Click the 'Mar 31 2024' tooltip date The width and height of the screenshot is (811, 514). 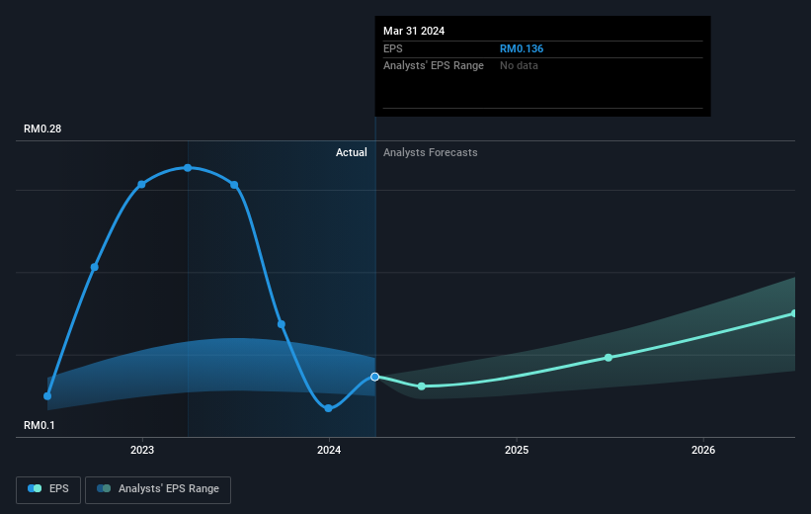(414, 31)
